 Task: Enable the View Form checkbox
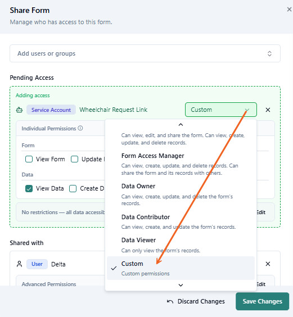[29, 159]
